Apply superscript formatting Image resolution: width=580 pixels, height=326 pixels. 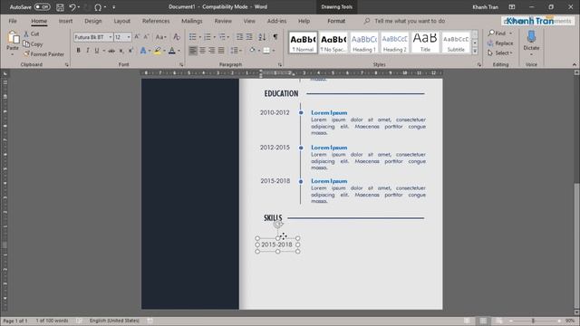coord(130,51)
